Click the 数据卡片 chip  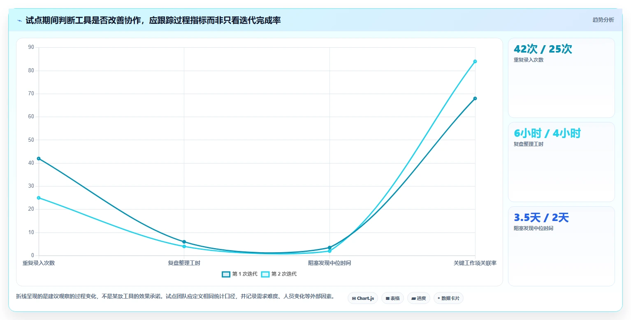[x=448, y=298]
